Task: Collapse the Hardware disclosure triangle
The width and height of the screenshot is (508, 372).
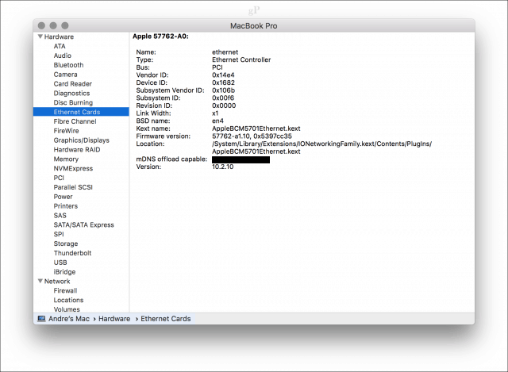Action: 40,36
